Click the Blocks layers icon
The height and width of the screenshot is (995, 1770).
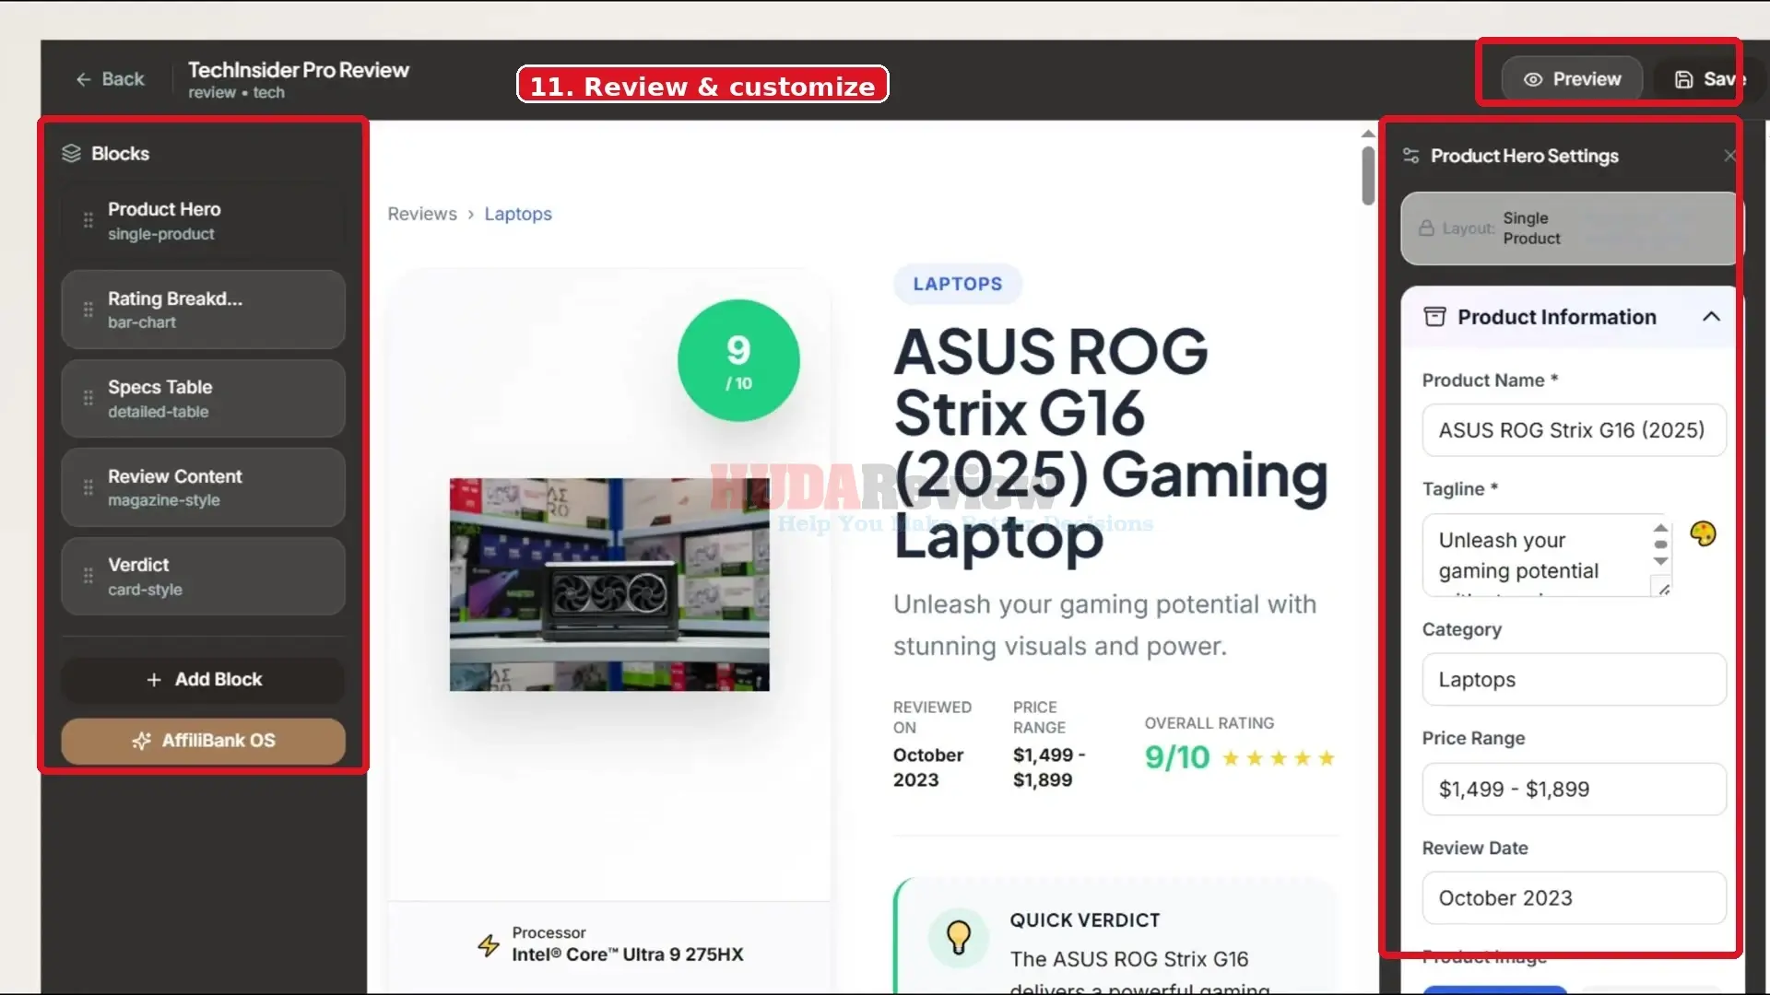[71, 153]
